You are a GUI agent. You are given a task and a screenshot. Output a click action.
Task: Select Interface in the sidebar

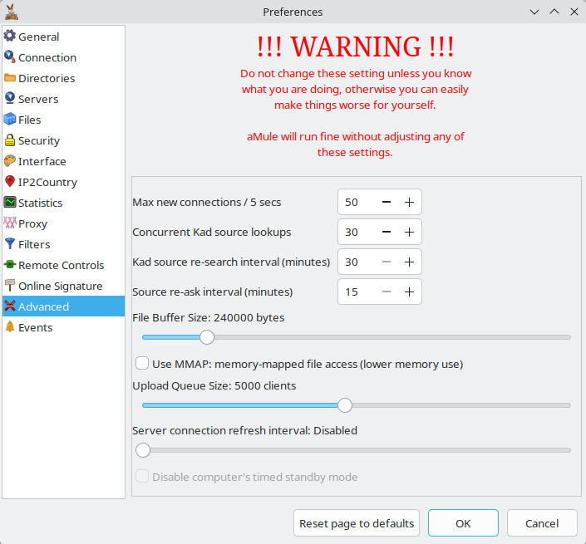[63, 161]
